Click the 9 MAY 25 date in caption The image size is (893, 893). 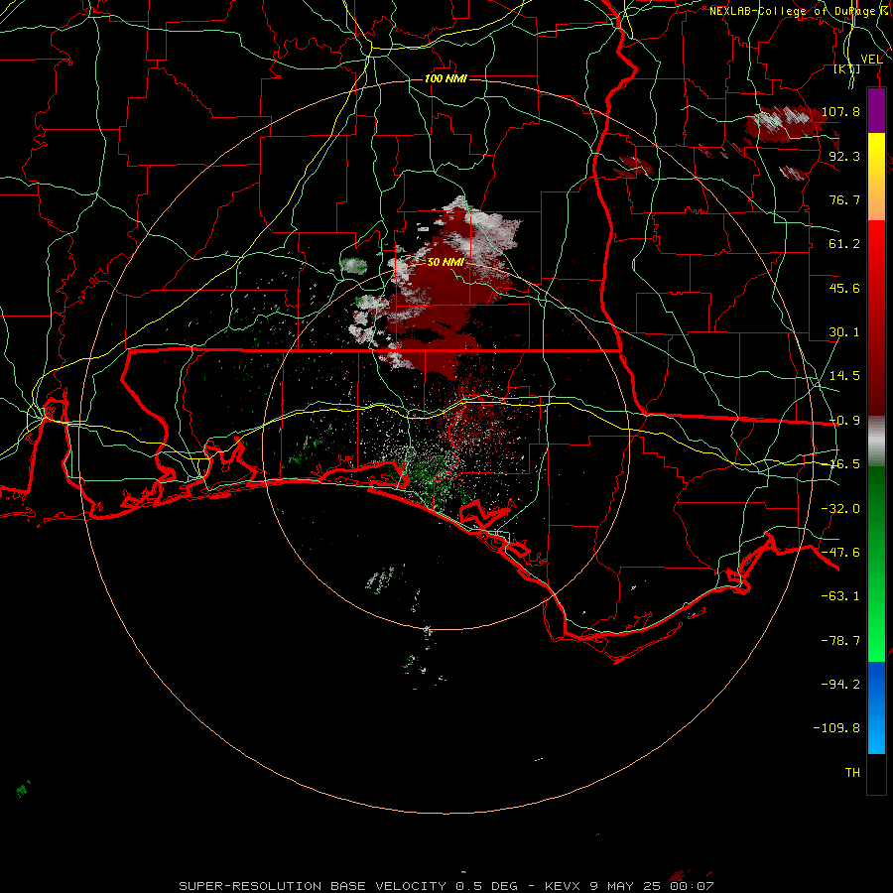(x=625, y=886)
